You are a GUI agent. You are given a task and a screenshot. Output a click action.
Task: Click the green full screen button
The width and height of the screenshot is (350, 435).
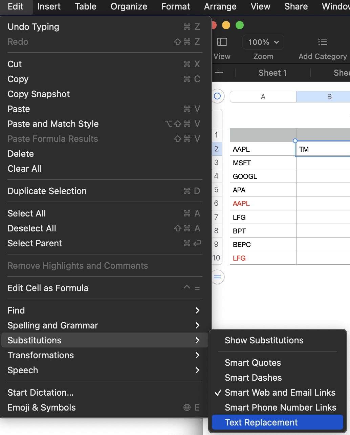coord(240,25)
